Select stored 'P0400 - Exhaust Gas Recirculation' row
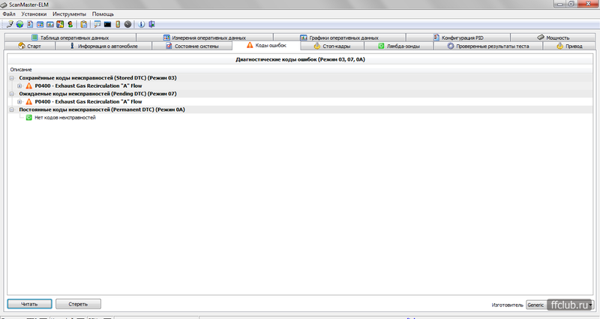This screenshot has height=319, width=600. click(88, 86)
